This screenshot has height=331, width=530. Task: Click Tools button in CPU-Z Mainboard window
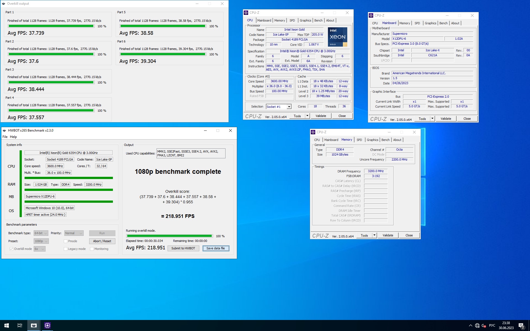click(x=422, y=119)
